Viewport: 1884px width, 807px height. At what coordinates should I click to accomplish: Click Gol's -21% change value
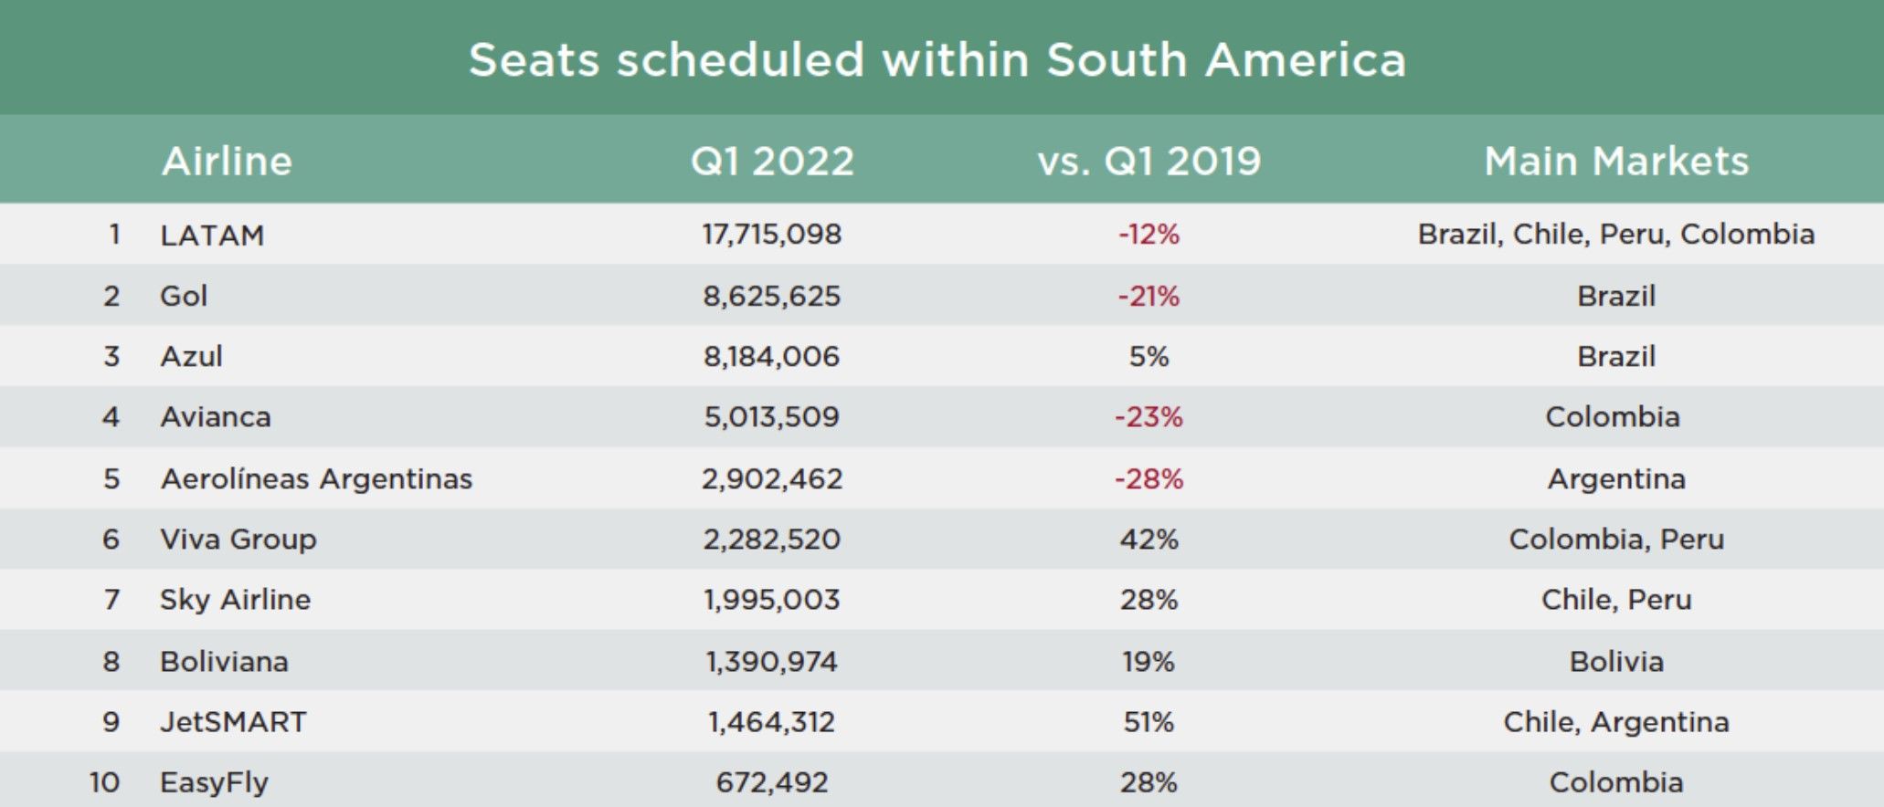coord(1148,296)
